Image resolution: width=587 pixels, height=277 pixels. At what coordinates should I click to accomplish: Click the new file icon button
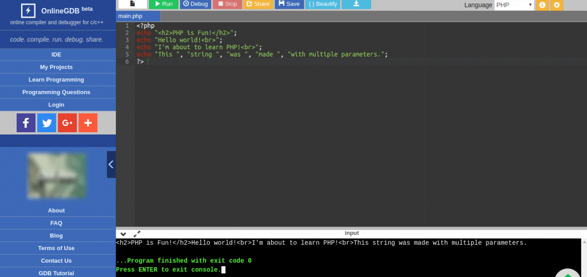(132, 4)
